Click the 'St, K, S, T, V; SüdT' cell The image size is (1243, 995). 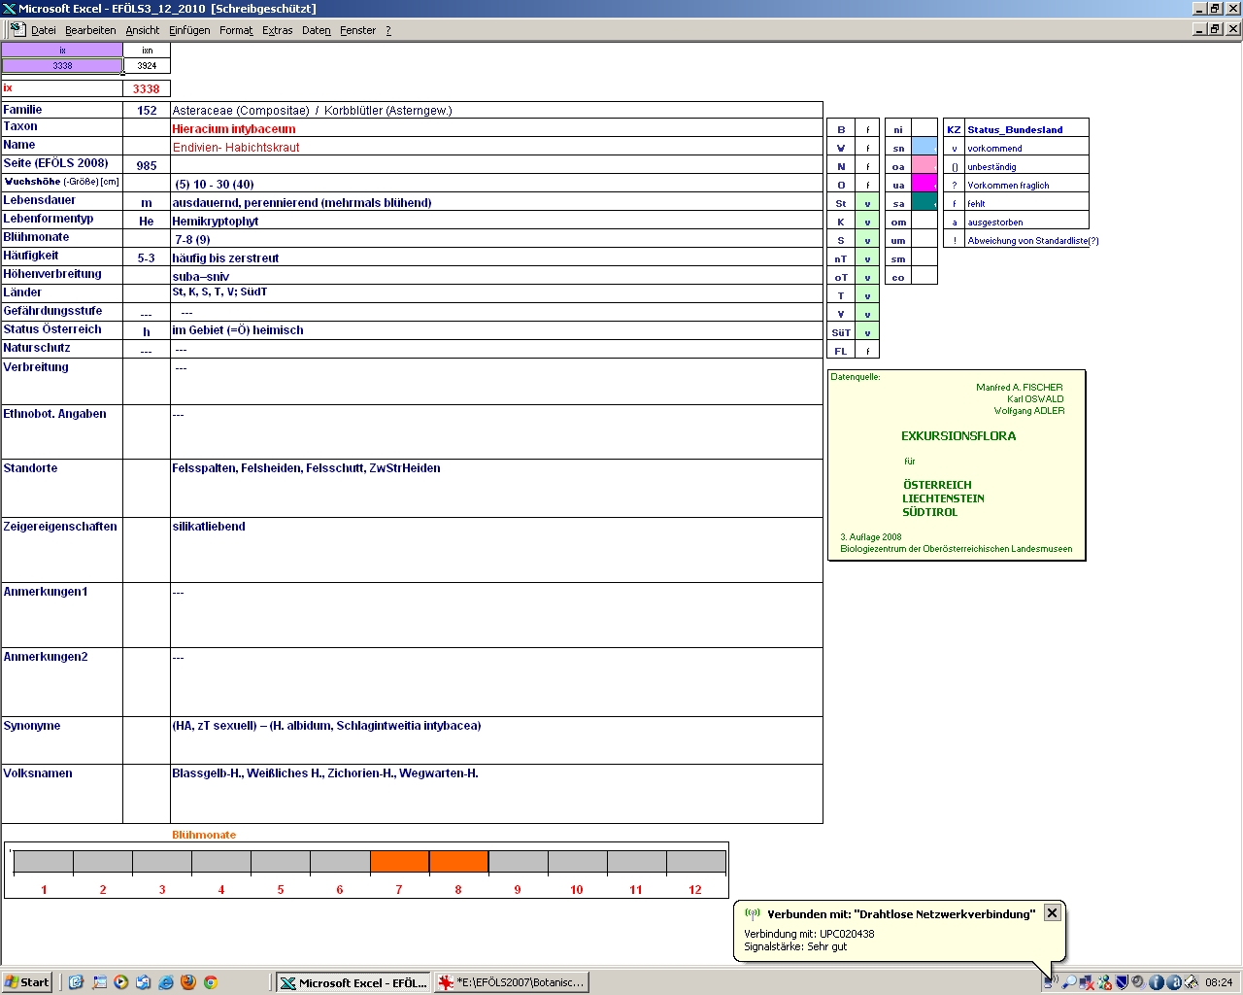click(496, 293)
